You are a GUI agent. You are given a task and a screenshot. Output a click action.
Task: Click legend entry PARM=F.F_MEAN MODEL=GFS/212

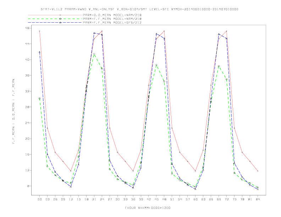click(112, 23)
